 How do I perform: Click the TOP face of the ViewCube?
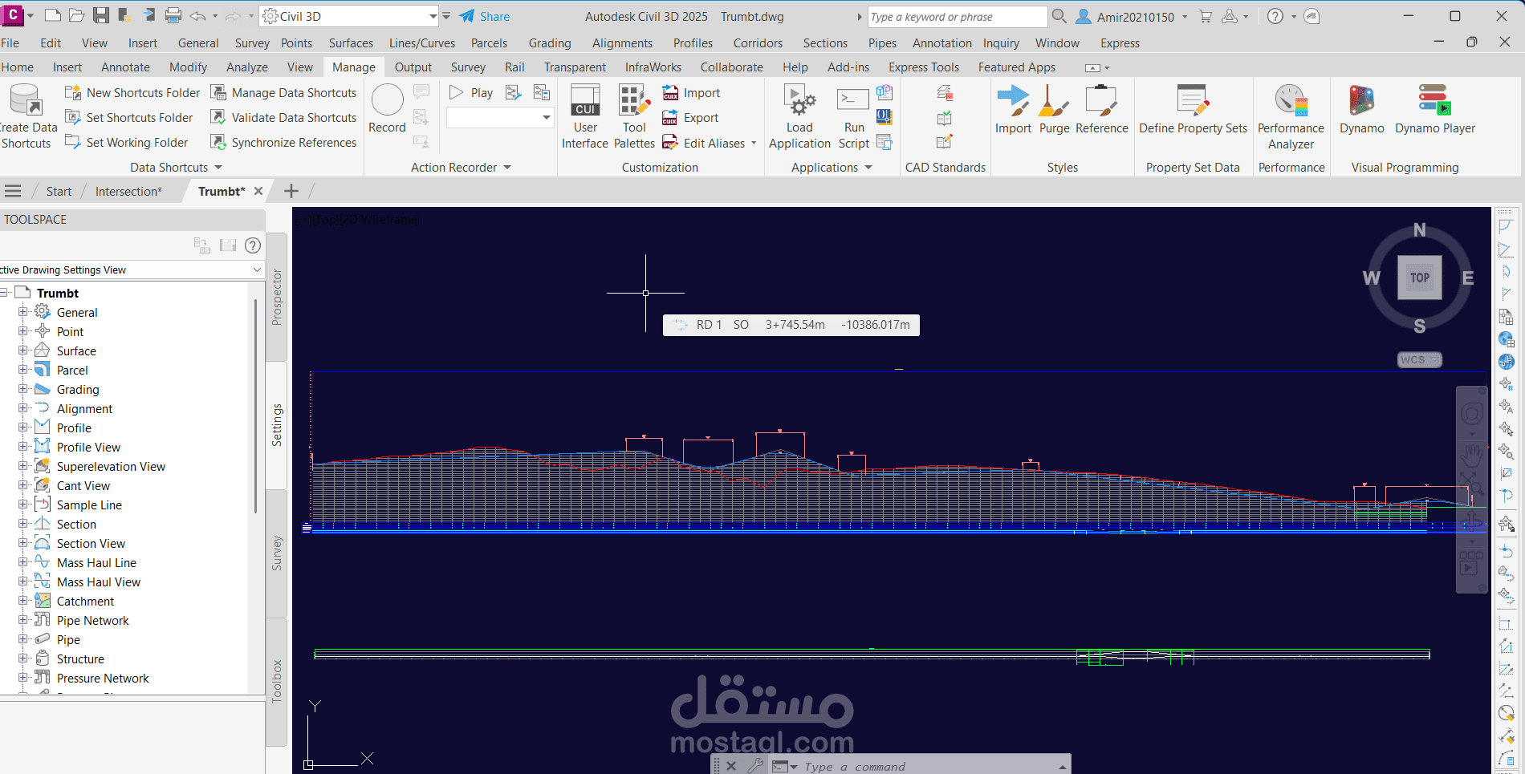click(x=1419, y=278)
